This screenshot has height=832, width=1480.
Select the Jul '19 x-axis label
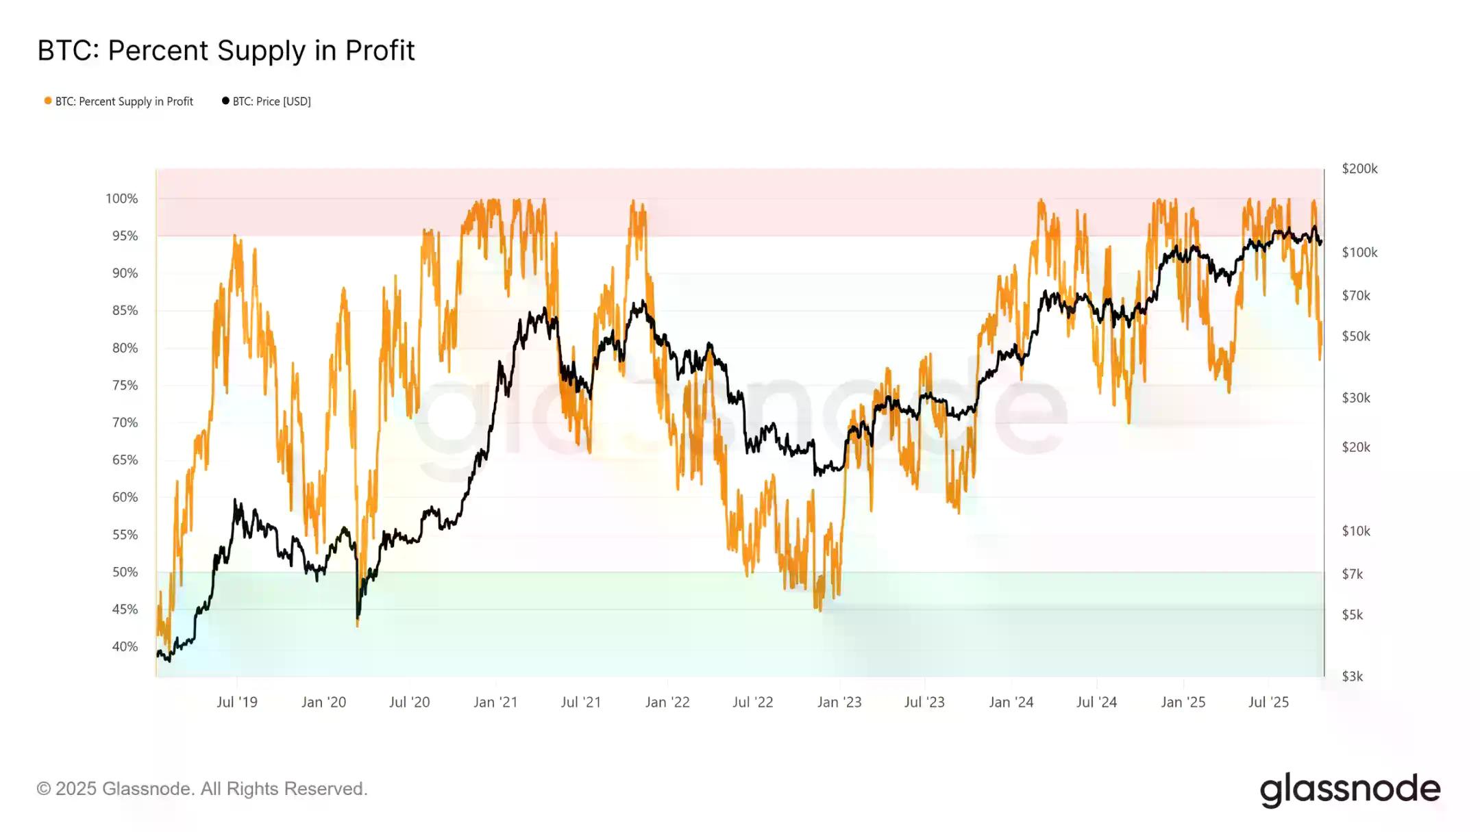pos(237,702)
